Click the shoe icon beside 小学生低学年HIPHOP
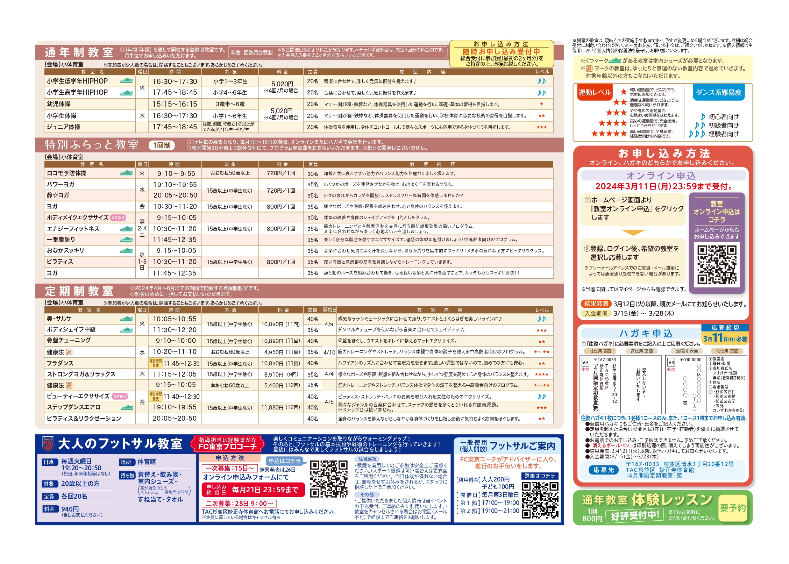The width and height of the screenshot is (789, 564). pos(126,81)
